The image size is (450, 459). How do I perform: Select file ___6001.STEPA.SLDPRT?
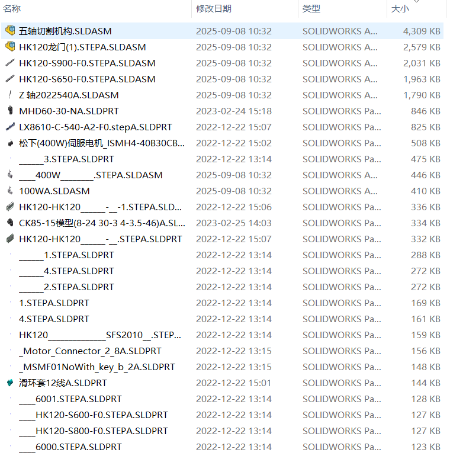(70, 399)
